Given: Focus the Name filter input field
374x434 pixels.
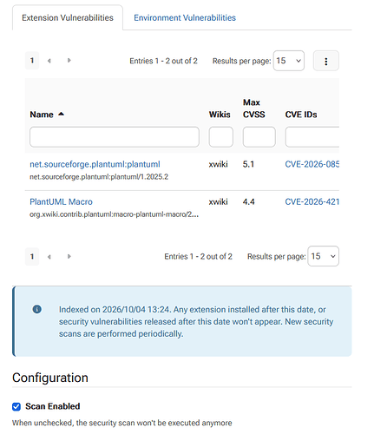Looking at the screenshot, I should (x=115, y=136).
